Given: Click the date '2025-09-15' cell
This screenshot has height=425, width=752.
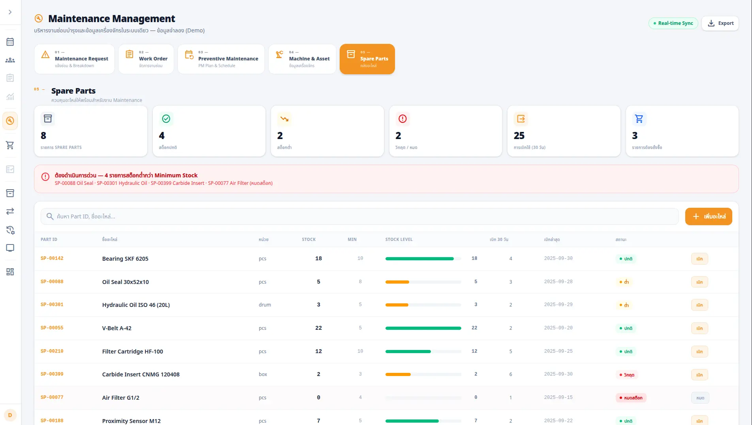Looking at the screenshot, I should click(558, 397).
